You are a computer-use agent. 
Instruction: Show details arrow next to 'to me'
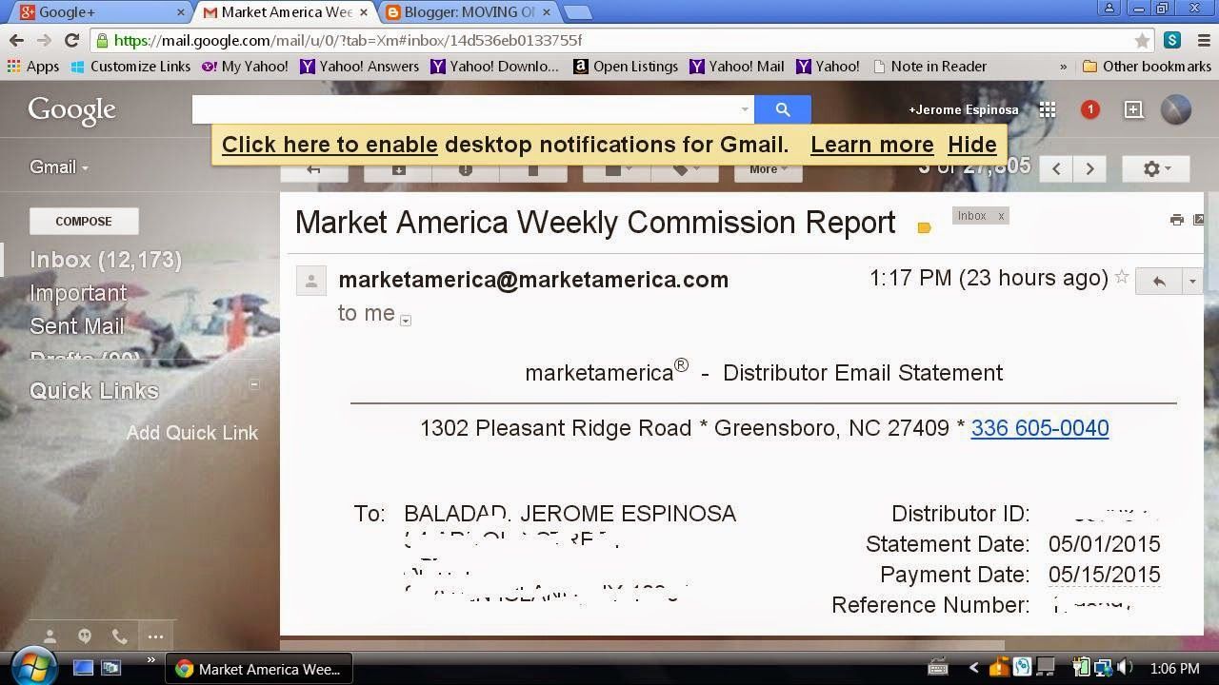(x=406, y=321)
